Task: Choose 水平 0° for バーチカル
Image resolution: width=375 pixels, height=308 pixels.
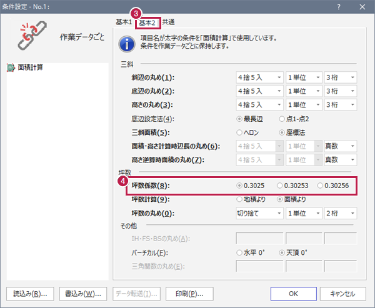Action: [x=240, y=252]
